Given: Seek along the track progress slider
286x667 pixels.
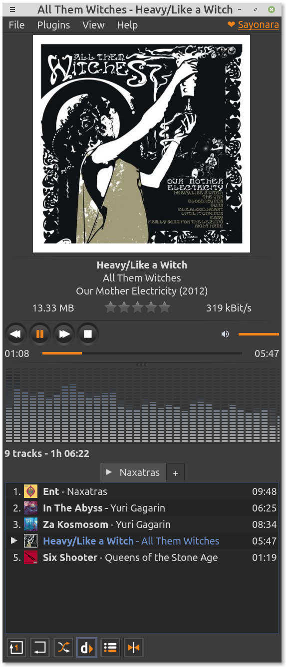Looking at the screenshot, I should [x=142, y=353].
